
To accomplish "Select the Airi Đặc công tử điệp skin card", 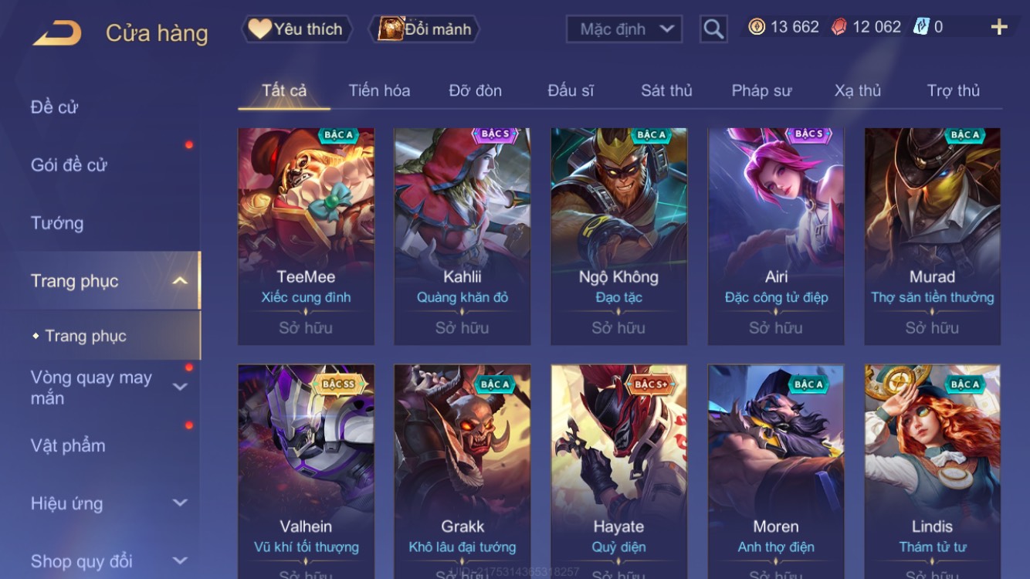I will 776,236.
